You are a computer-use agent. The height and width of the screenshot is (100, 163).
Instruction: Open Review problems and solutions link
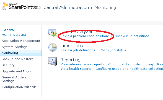pyautogui.click(x=85, y=36)
